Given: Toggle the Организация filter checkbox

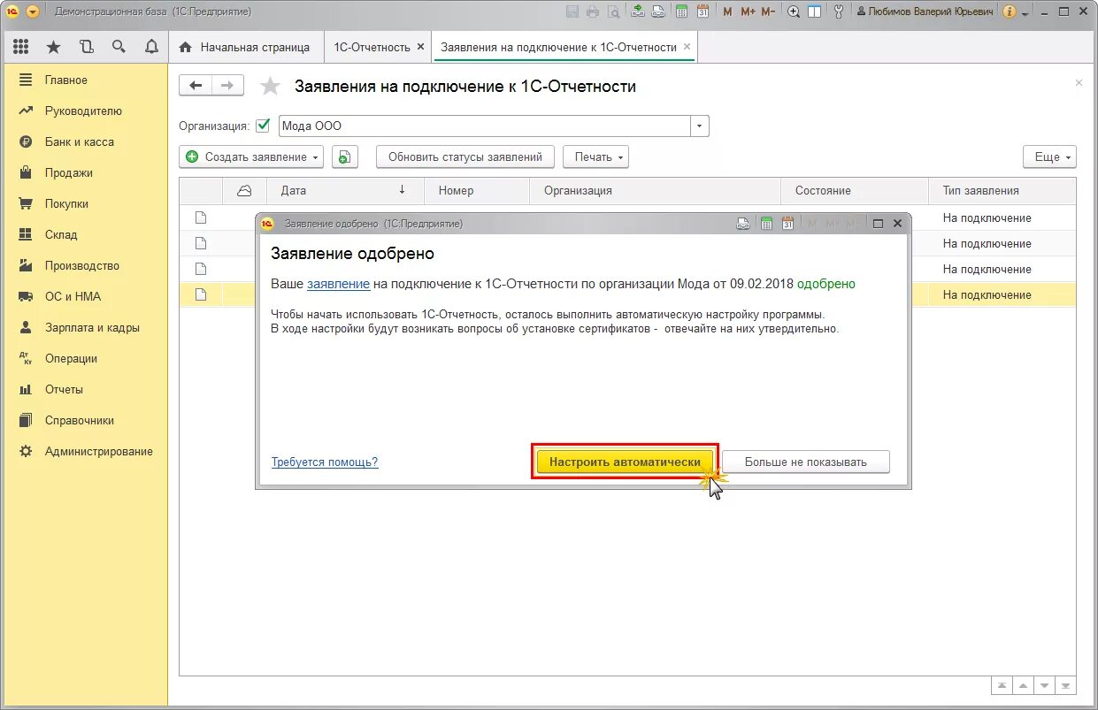Looking at the screenshot, I should click(x=263, y=126).
